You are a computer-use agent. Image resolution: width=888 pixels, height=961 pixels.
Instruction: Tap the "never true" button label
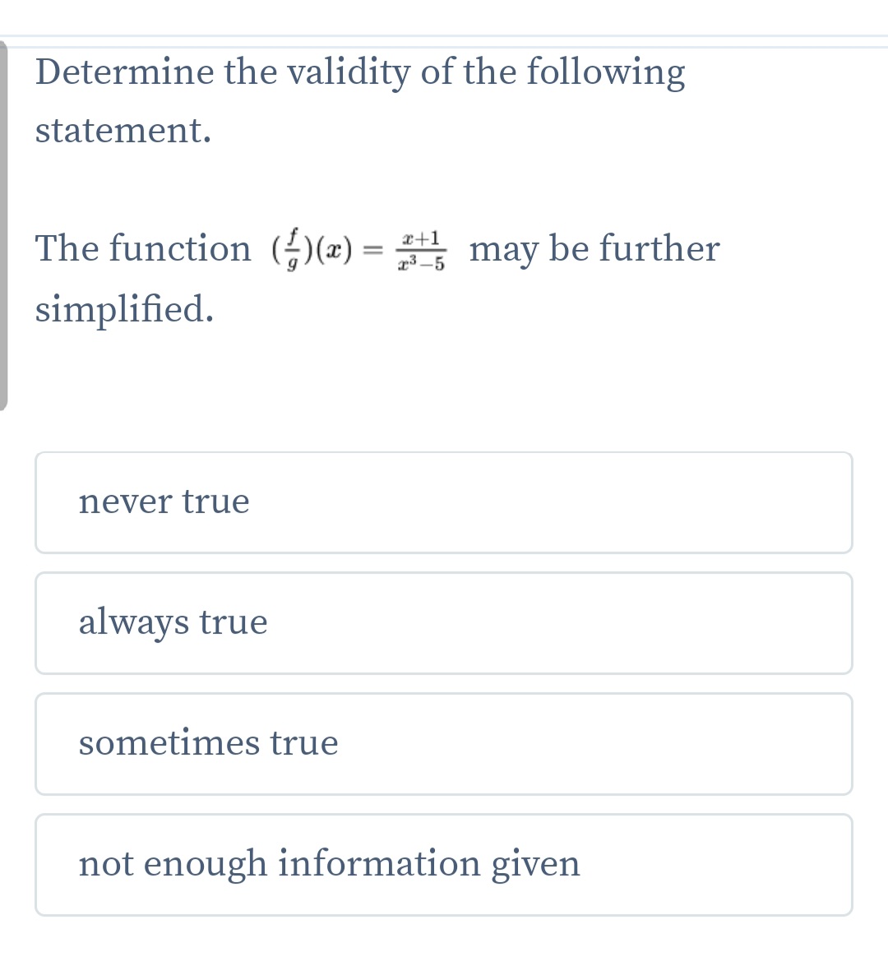click(x=164, y=502)
